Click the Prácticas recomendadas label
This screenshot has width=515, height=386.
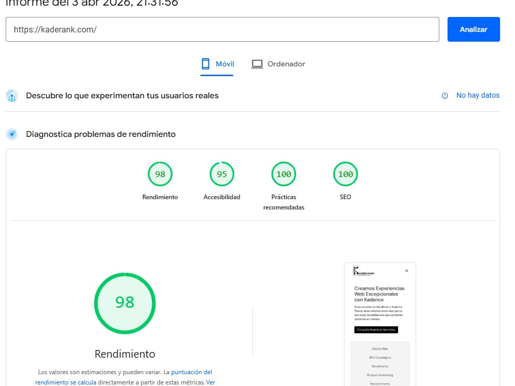pos(284,202)
